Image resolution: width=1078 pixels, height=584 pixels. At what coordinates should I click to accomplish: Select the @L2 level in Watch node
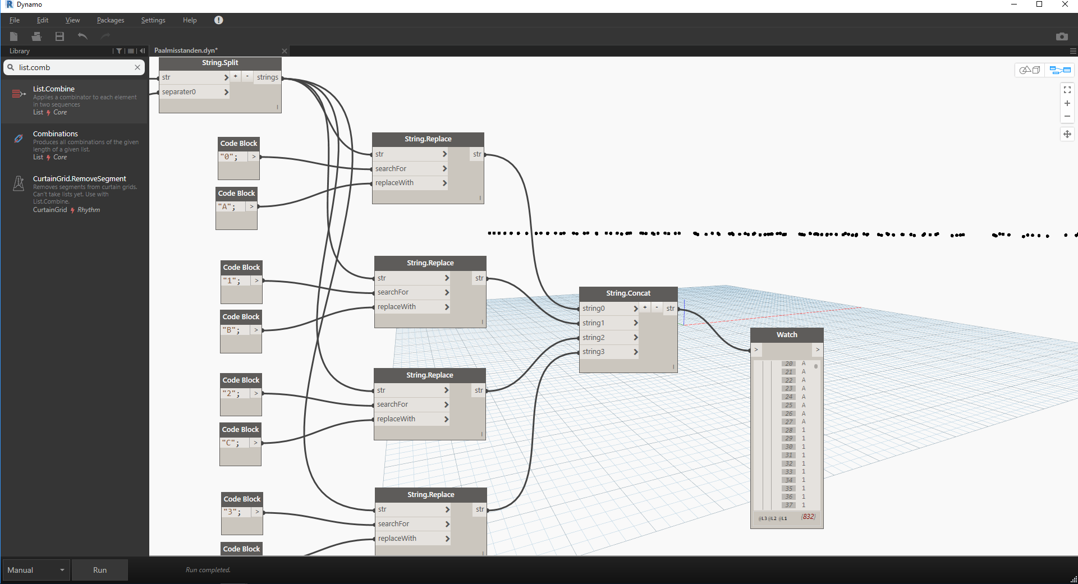tap(772, 518)
